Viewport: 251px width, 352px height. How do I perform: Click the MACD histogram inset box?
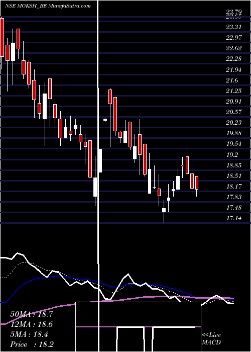click(138, 327)
